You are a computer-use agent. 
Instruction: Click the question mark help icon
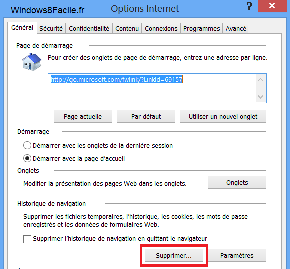tap(249, 6)
